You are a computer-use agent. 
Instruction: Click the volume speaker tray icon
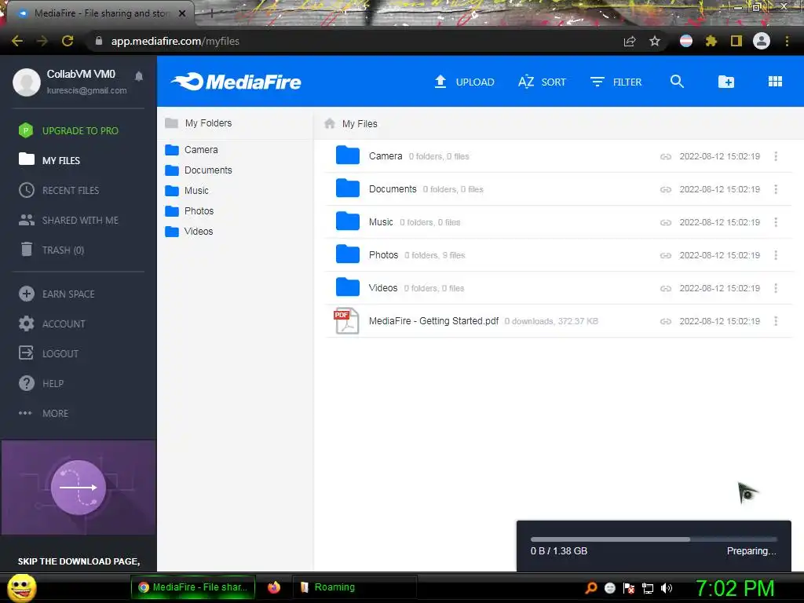666,588
